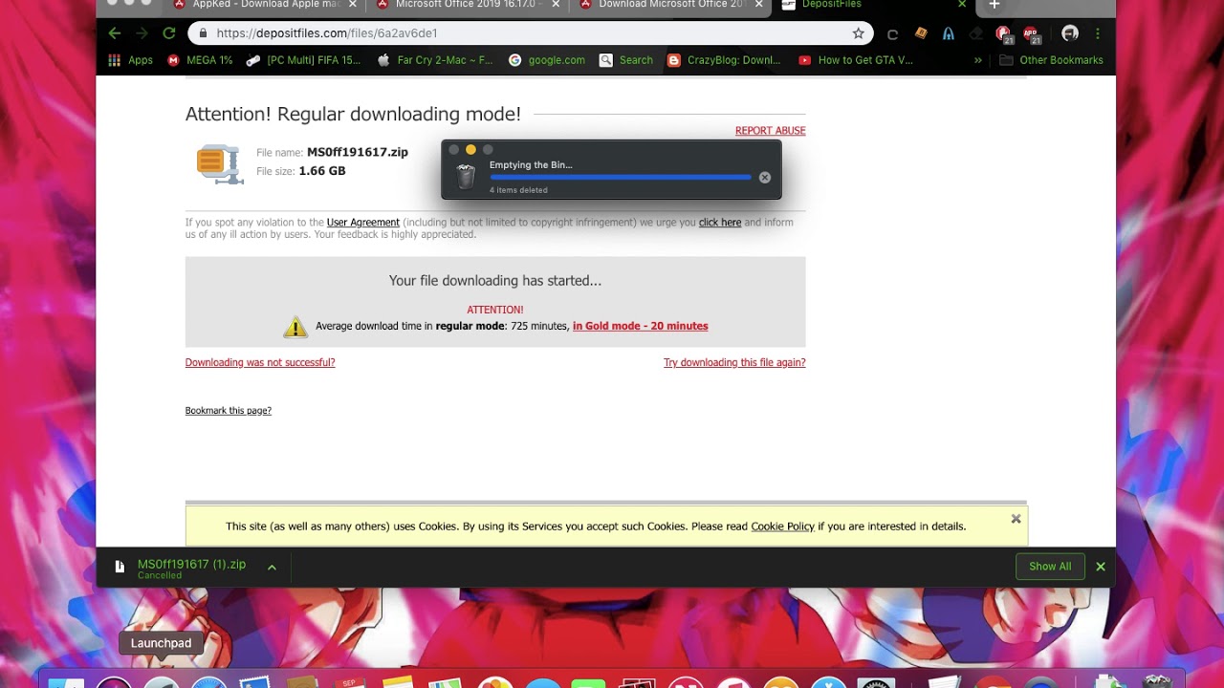Click the yellow warning triangle icon
The height and width of the screenshot is (688, 1224).
[x=295, y=327]
